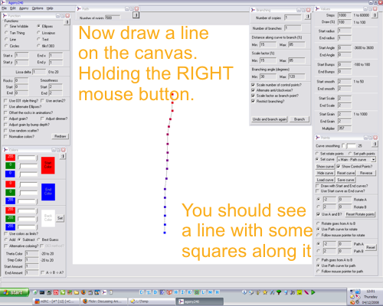Open the Firefox taskbar window button
This screenshot has width=383, height=306.
[x=104, y=301]
